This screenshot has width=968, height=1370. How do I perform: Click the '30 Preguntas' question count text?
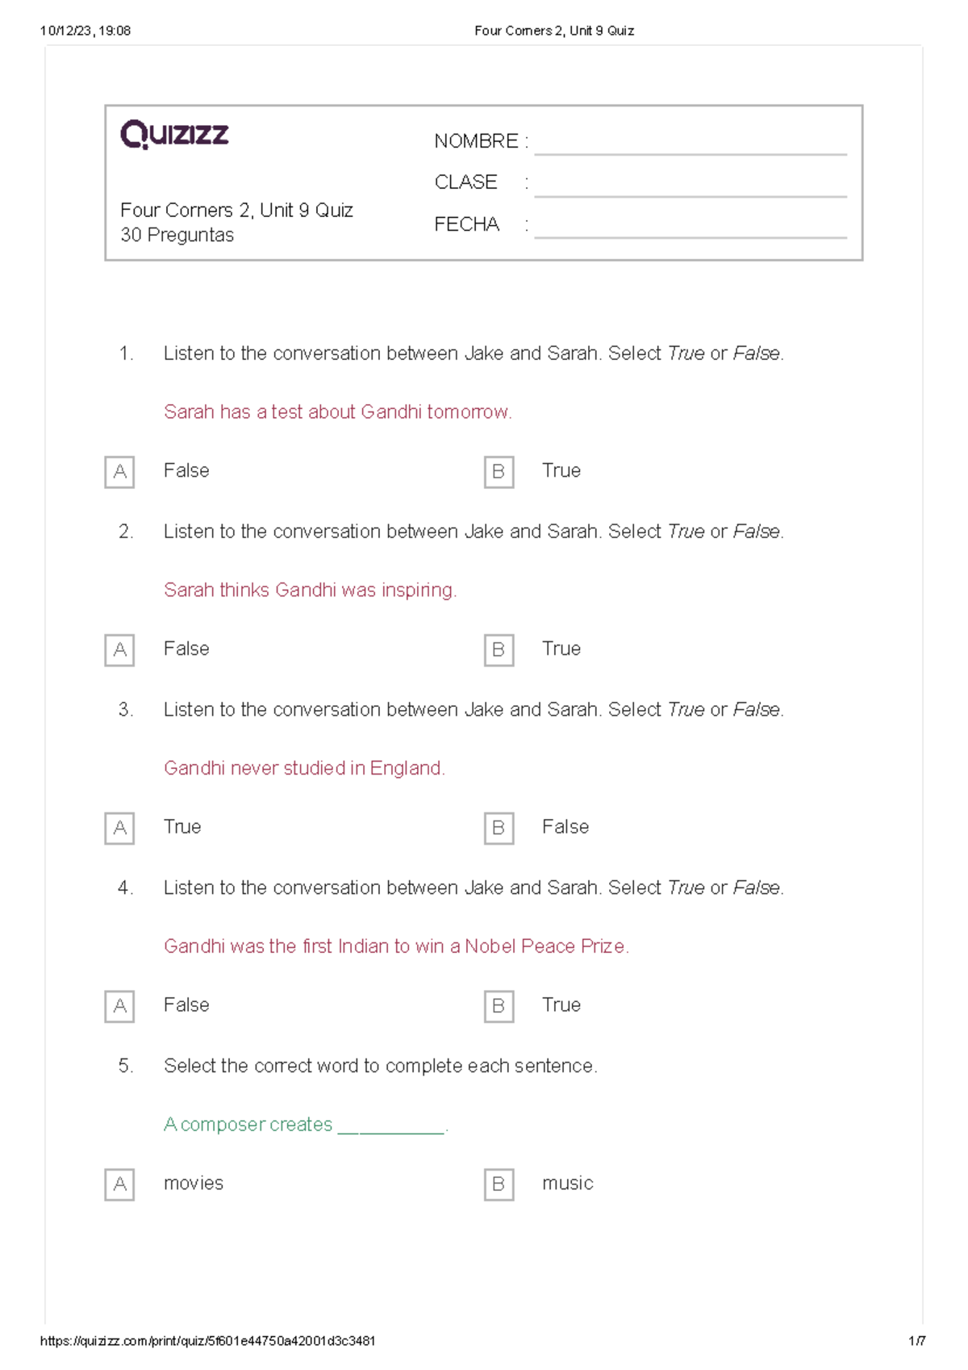click(x=177, y=235)
